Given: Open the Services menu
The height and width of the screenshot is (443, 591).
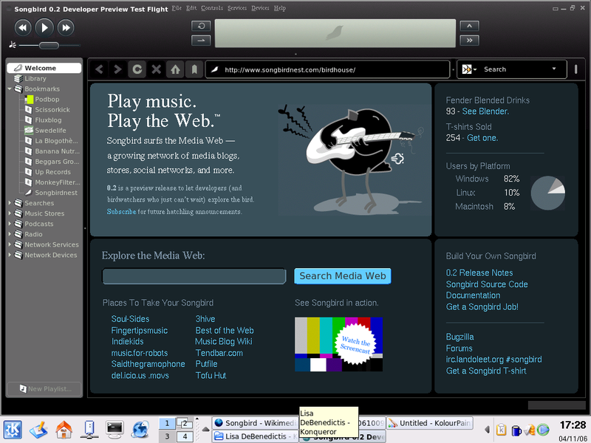Looking at the screenshot, I should pyautogui.click(x=237, y=8).
